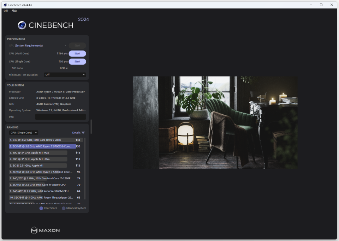Open the Minimum Test Duration dropdown

click(x=65, y=75)
